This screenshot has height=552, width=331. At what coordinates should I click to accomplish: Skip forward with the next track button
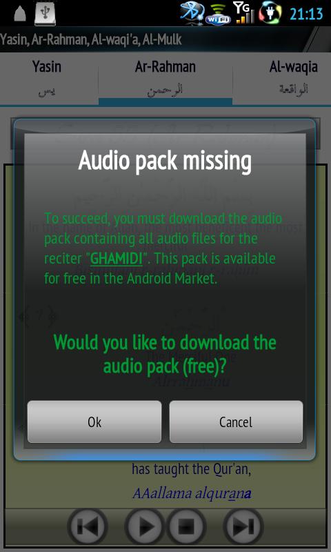click(x=243, y=527)
